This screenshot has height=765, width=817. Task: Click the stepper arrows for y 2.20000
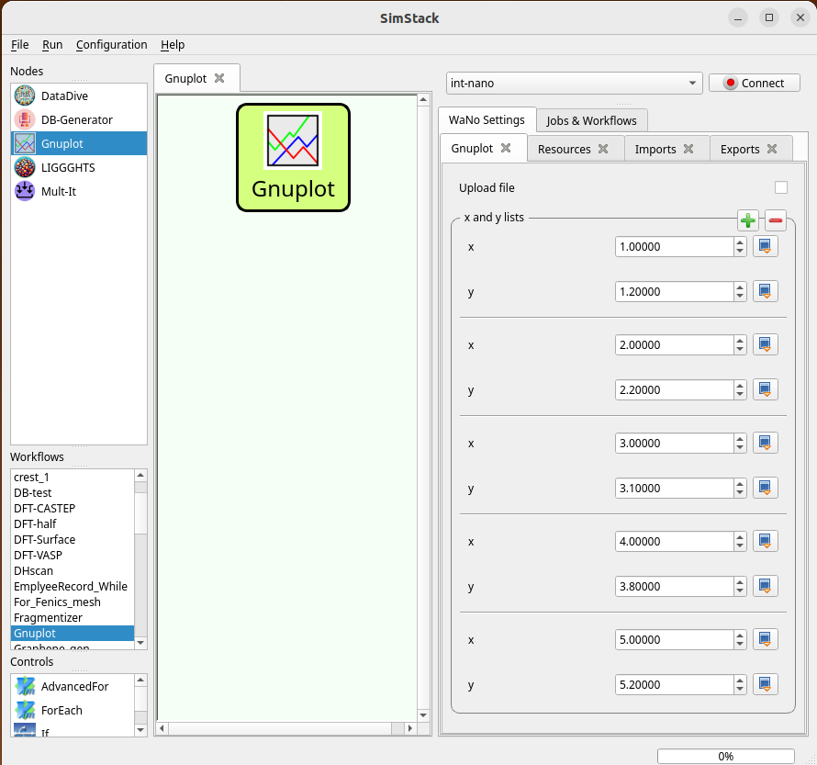[740, 389]
